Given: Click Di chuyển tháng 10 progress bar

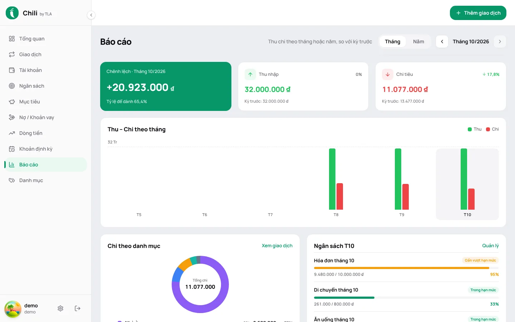Looking at the screenshot, I should [x=406, y=297].
